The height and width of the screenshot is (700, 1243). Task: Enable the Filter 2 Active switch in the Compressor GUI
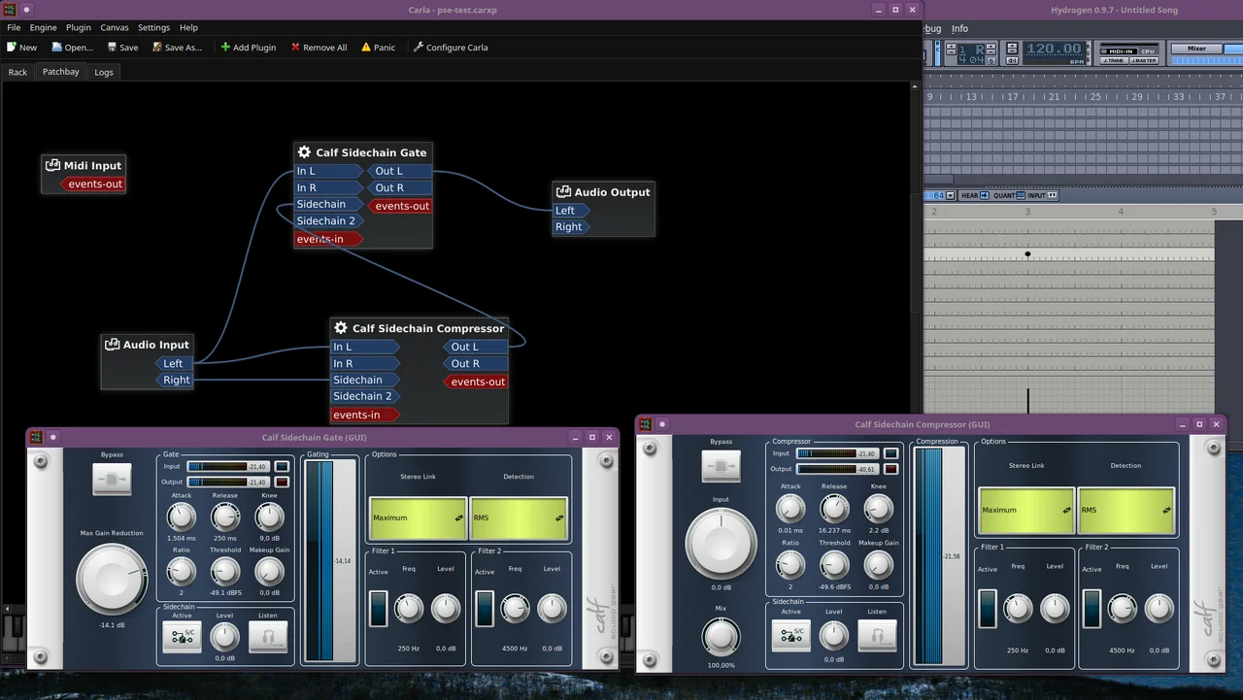pyautogui.click(x=1092, y=609)
